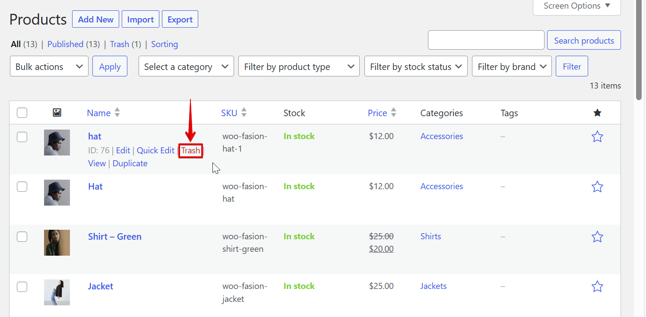The width and height of the screenshot is (646, 317).
Task: Open the Jacket product thumbnail
Action: [57, 292]
